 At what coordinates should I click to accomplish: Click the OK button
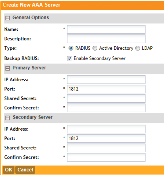8,170
